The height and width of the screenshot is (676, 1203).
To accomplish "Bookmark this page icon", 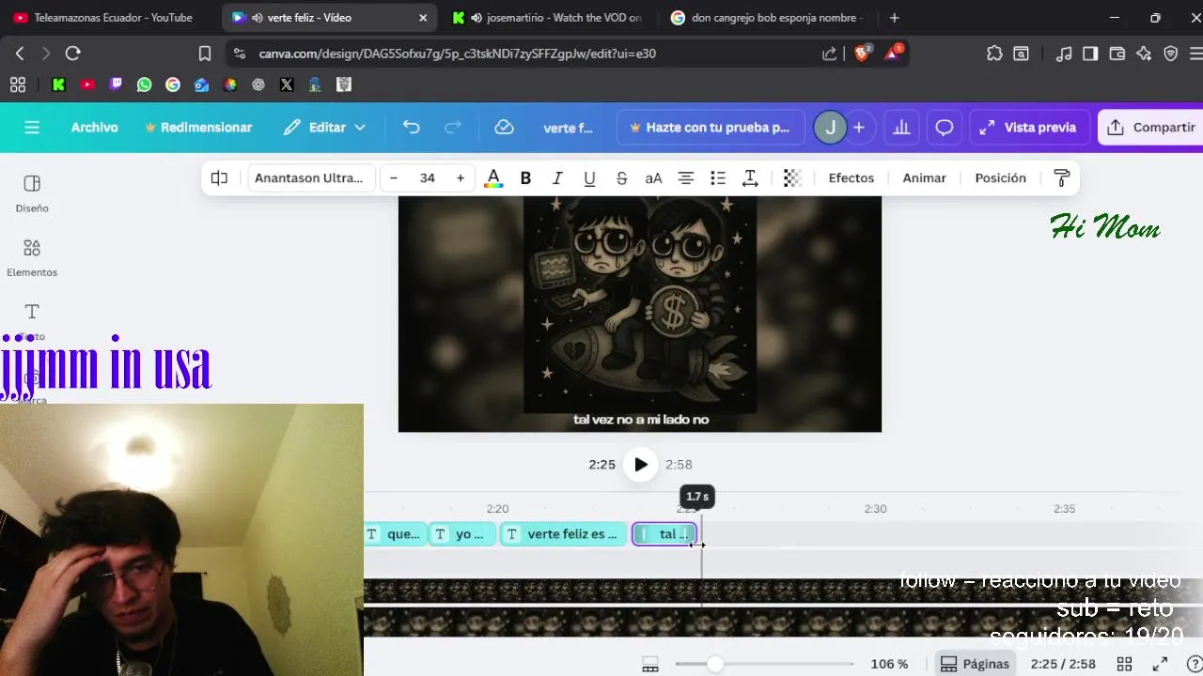I will (x=205, y=54).
